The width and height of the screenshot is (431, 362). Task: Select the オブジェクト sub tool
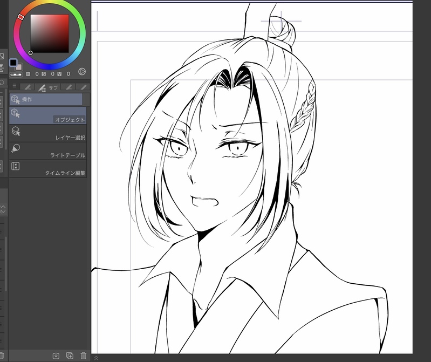tap(48, 115)
